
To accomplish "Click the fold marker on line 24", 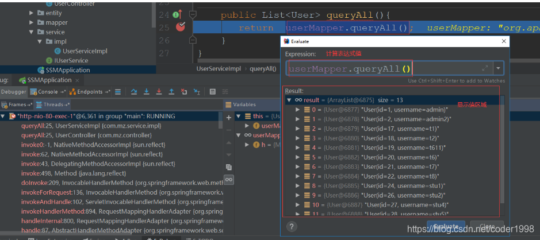I will pos(193,14).
